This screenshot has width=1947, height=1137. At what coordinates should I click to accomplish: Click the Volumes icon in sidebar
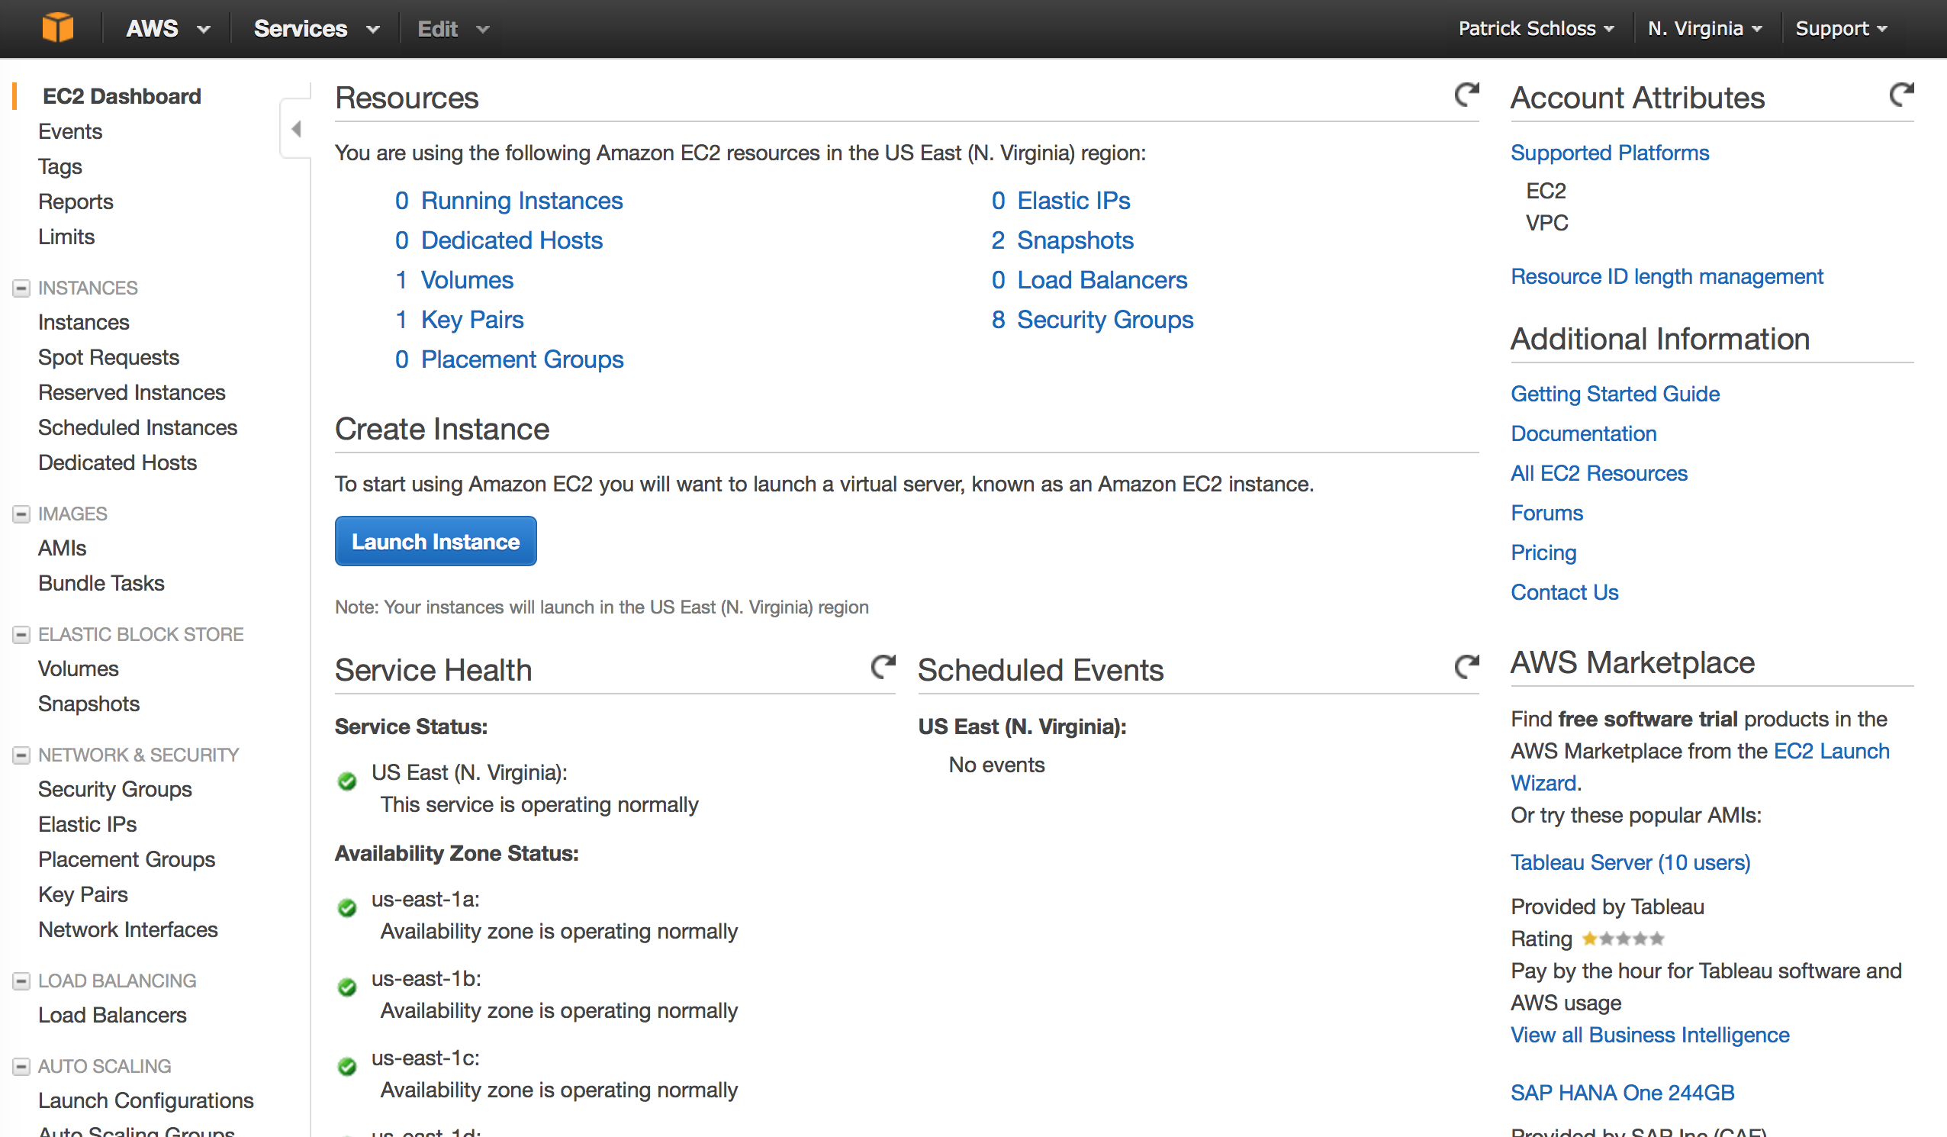(x=79, y=667)
